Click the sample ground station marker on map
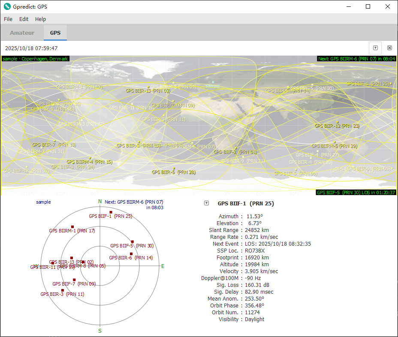This screenshot has height=337, width=398. click(x=213, y=82)
